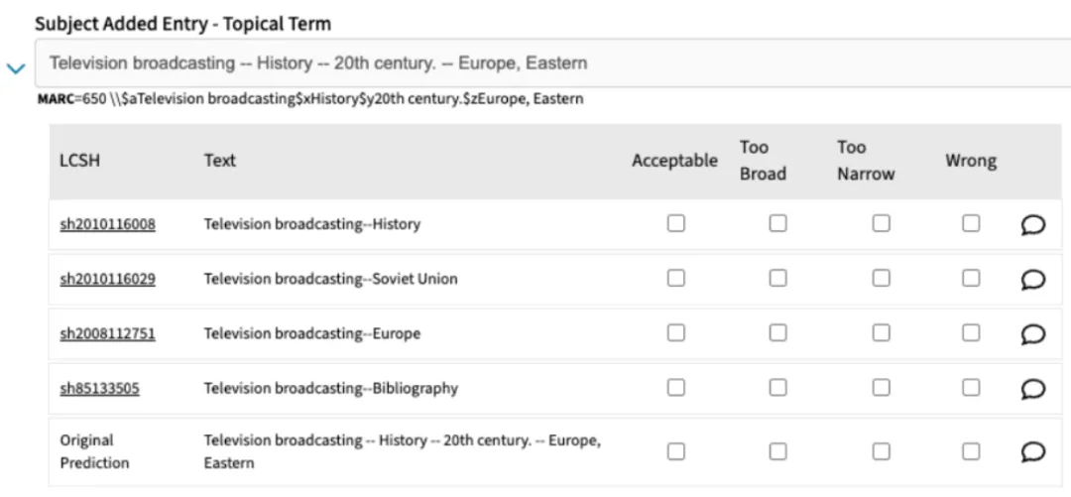Check Too Broad for Television broadcasting--Europe
This screenshot has width=1071, height=497.
(x=778, y=333)
